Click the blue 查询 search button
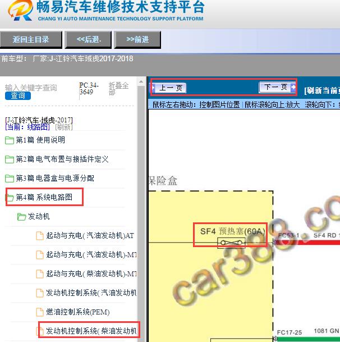Image resolution: width=340 pixels, height=342 pixels. click(18, 95)
